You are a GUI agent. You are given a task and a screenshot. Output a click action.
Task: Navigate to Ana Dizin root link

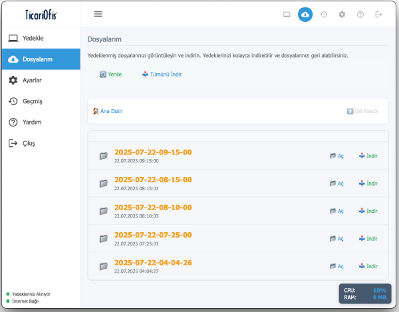point(108,111)
